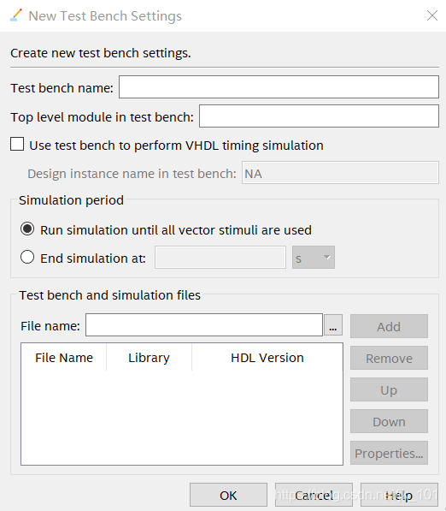Screen dimensions: 446x511
Task: Select End simulation at radio option
Action: click(x=27, y=257)
